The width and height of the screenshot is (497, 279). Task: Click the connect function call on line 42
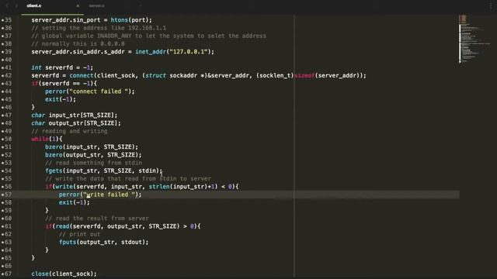82,76
